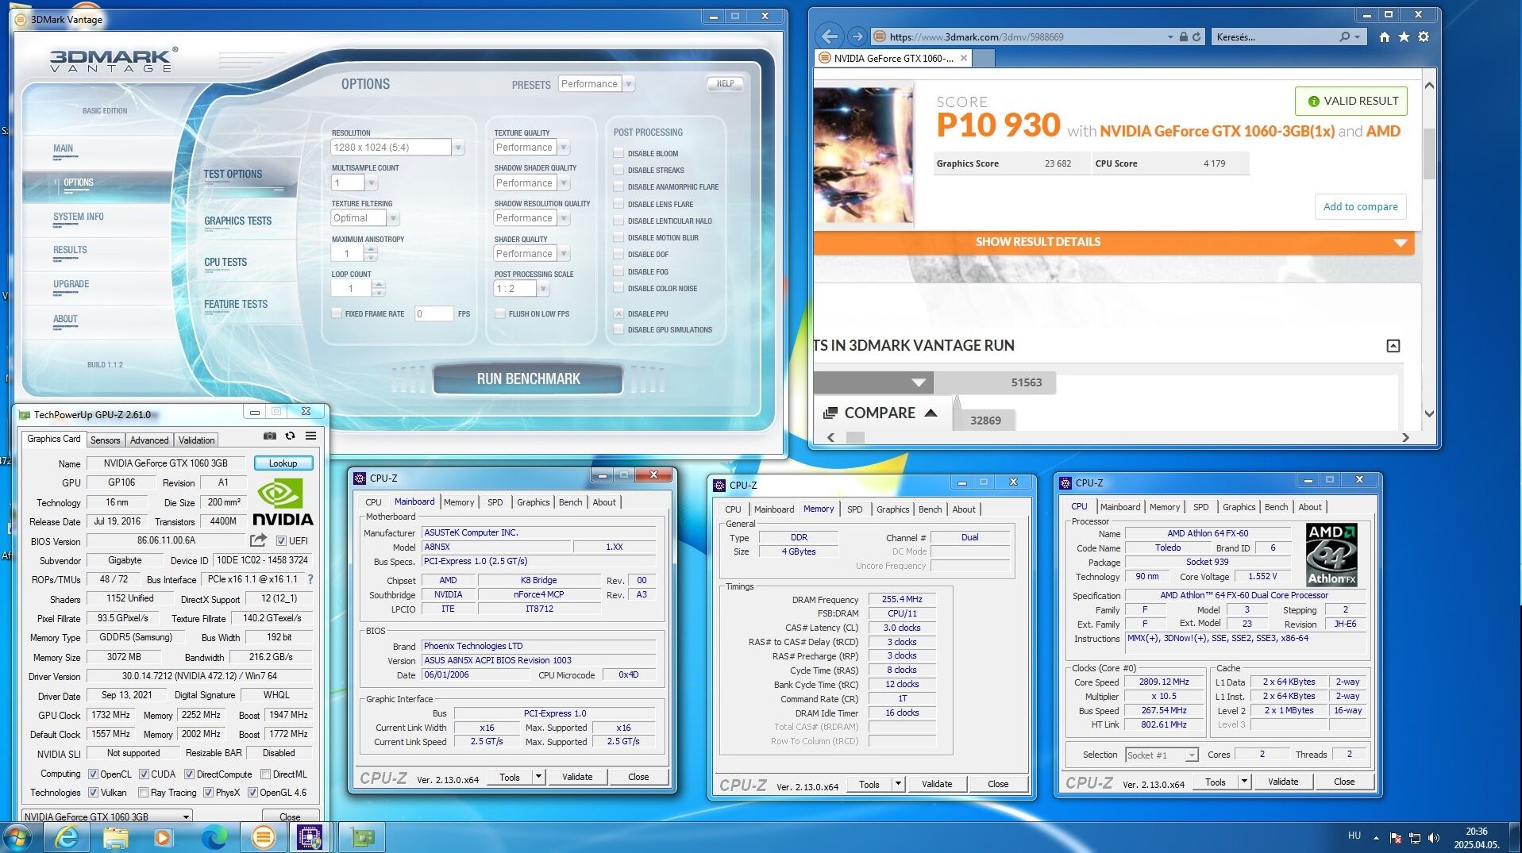Enable the Flush on Low FPS checkbox

tap(499, 313)
